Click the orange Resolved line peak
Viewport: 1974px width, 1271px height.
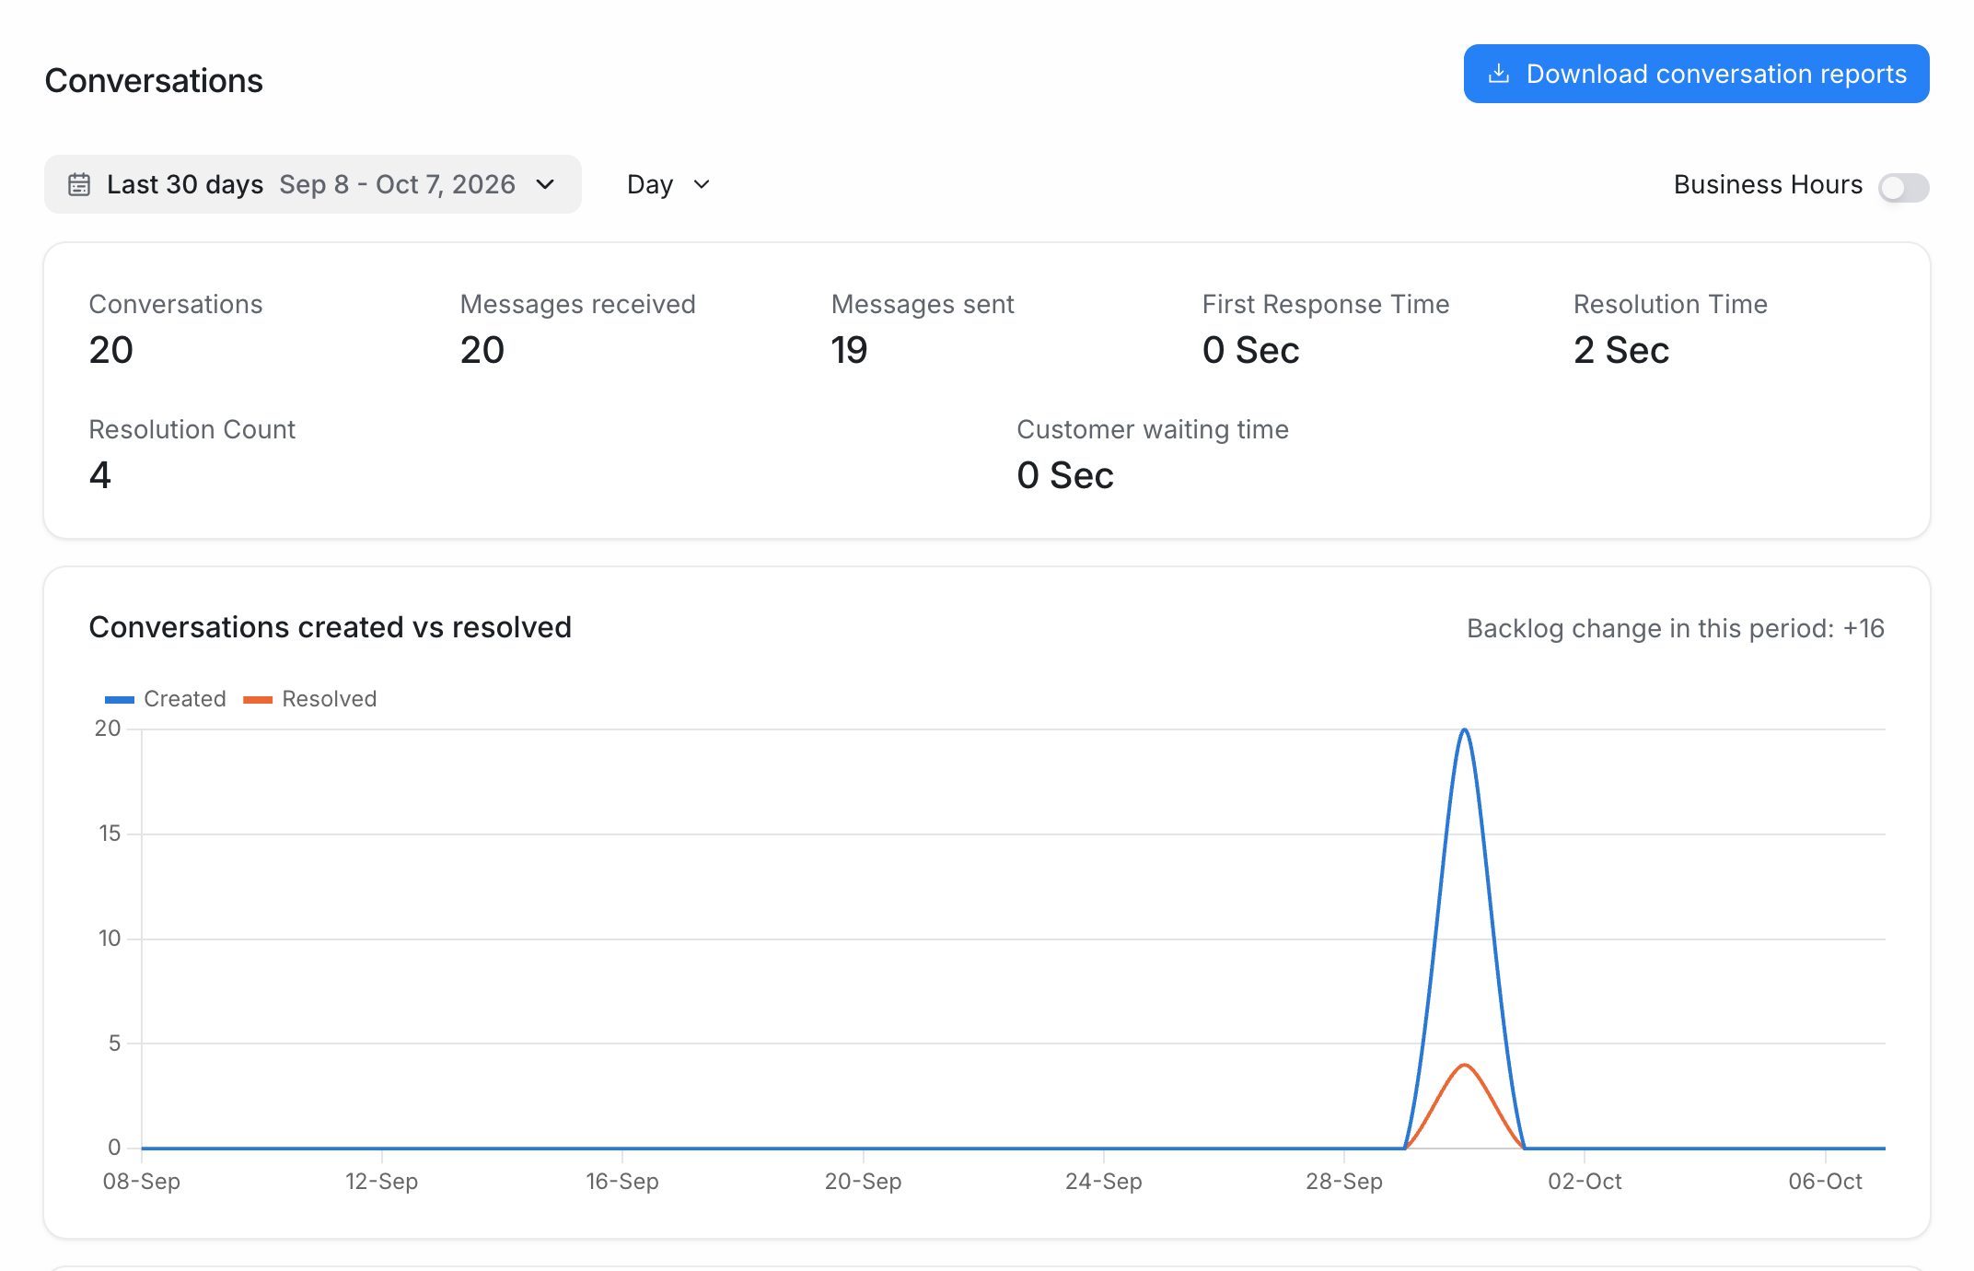click(x=1464, y=1066)
